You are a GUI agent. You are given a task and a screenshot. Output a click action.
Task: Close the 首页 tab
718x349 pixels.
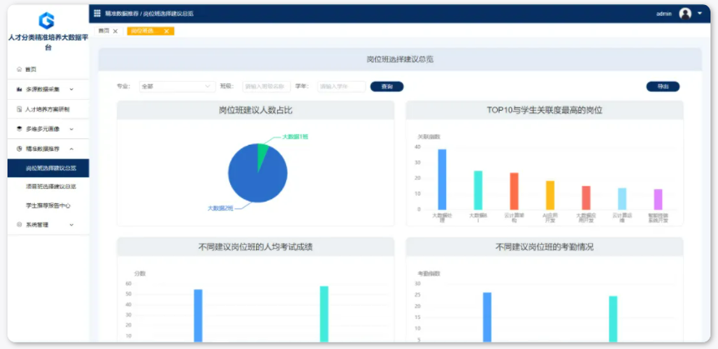pyautogui.click(x=115, y=31)
